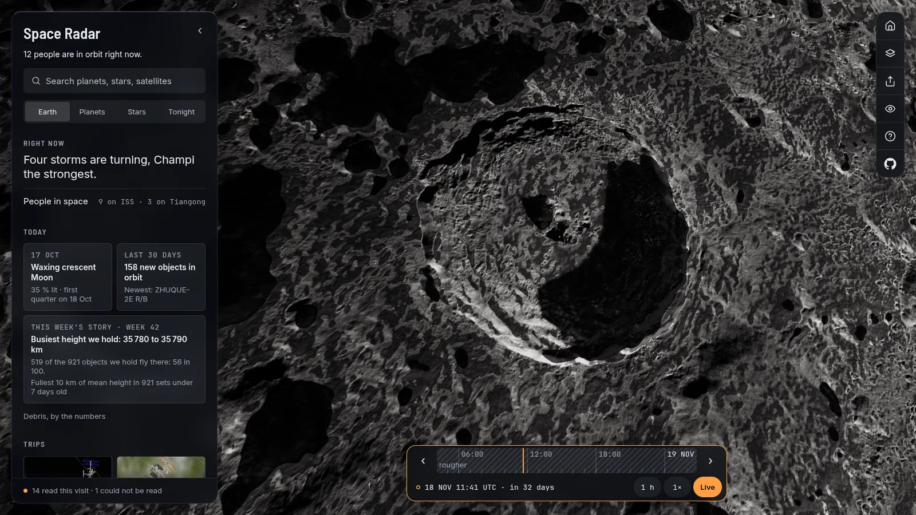
Task: Step timeline back with left chevron
Action: point(423,461)
